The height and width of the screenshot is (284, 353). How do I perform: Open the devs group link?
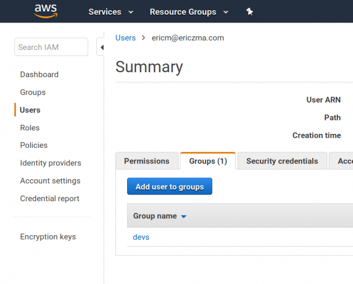pos(141,237)
